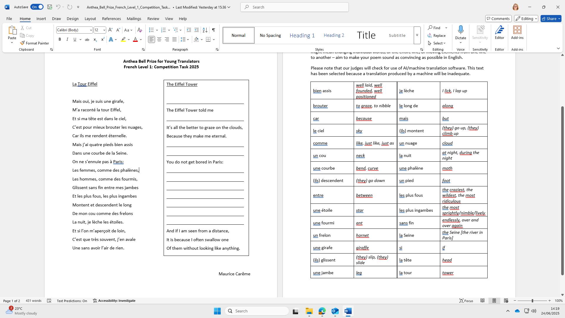
Task: Click in the title bar Search box
Action: pyautogui.click(x=295, y=7)
